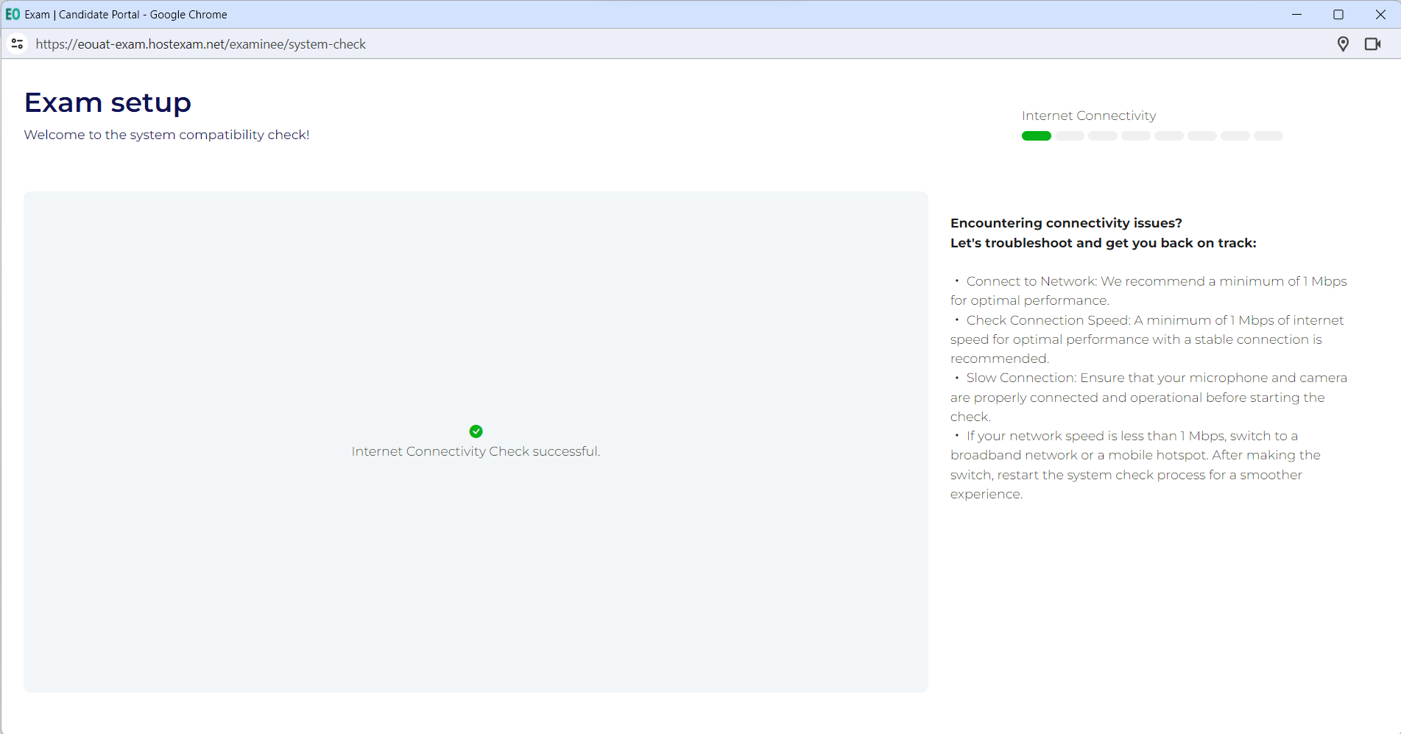This screenshot has height=734, width=1401.
Task: Open the site information icon in address bar
Action: click(x=18, y=44)
